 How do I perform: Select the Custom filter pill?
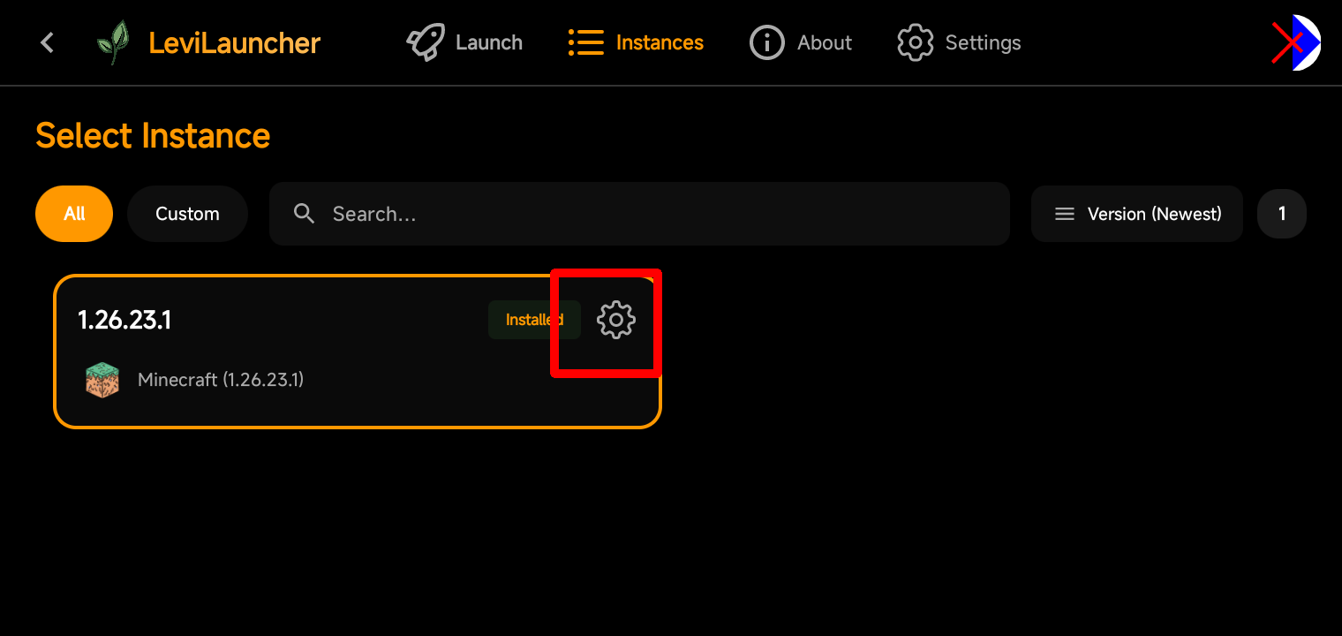pos(187,214)
